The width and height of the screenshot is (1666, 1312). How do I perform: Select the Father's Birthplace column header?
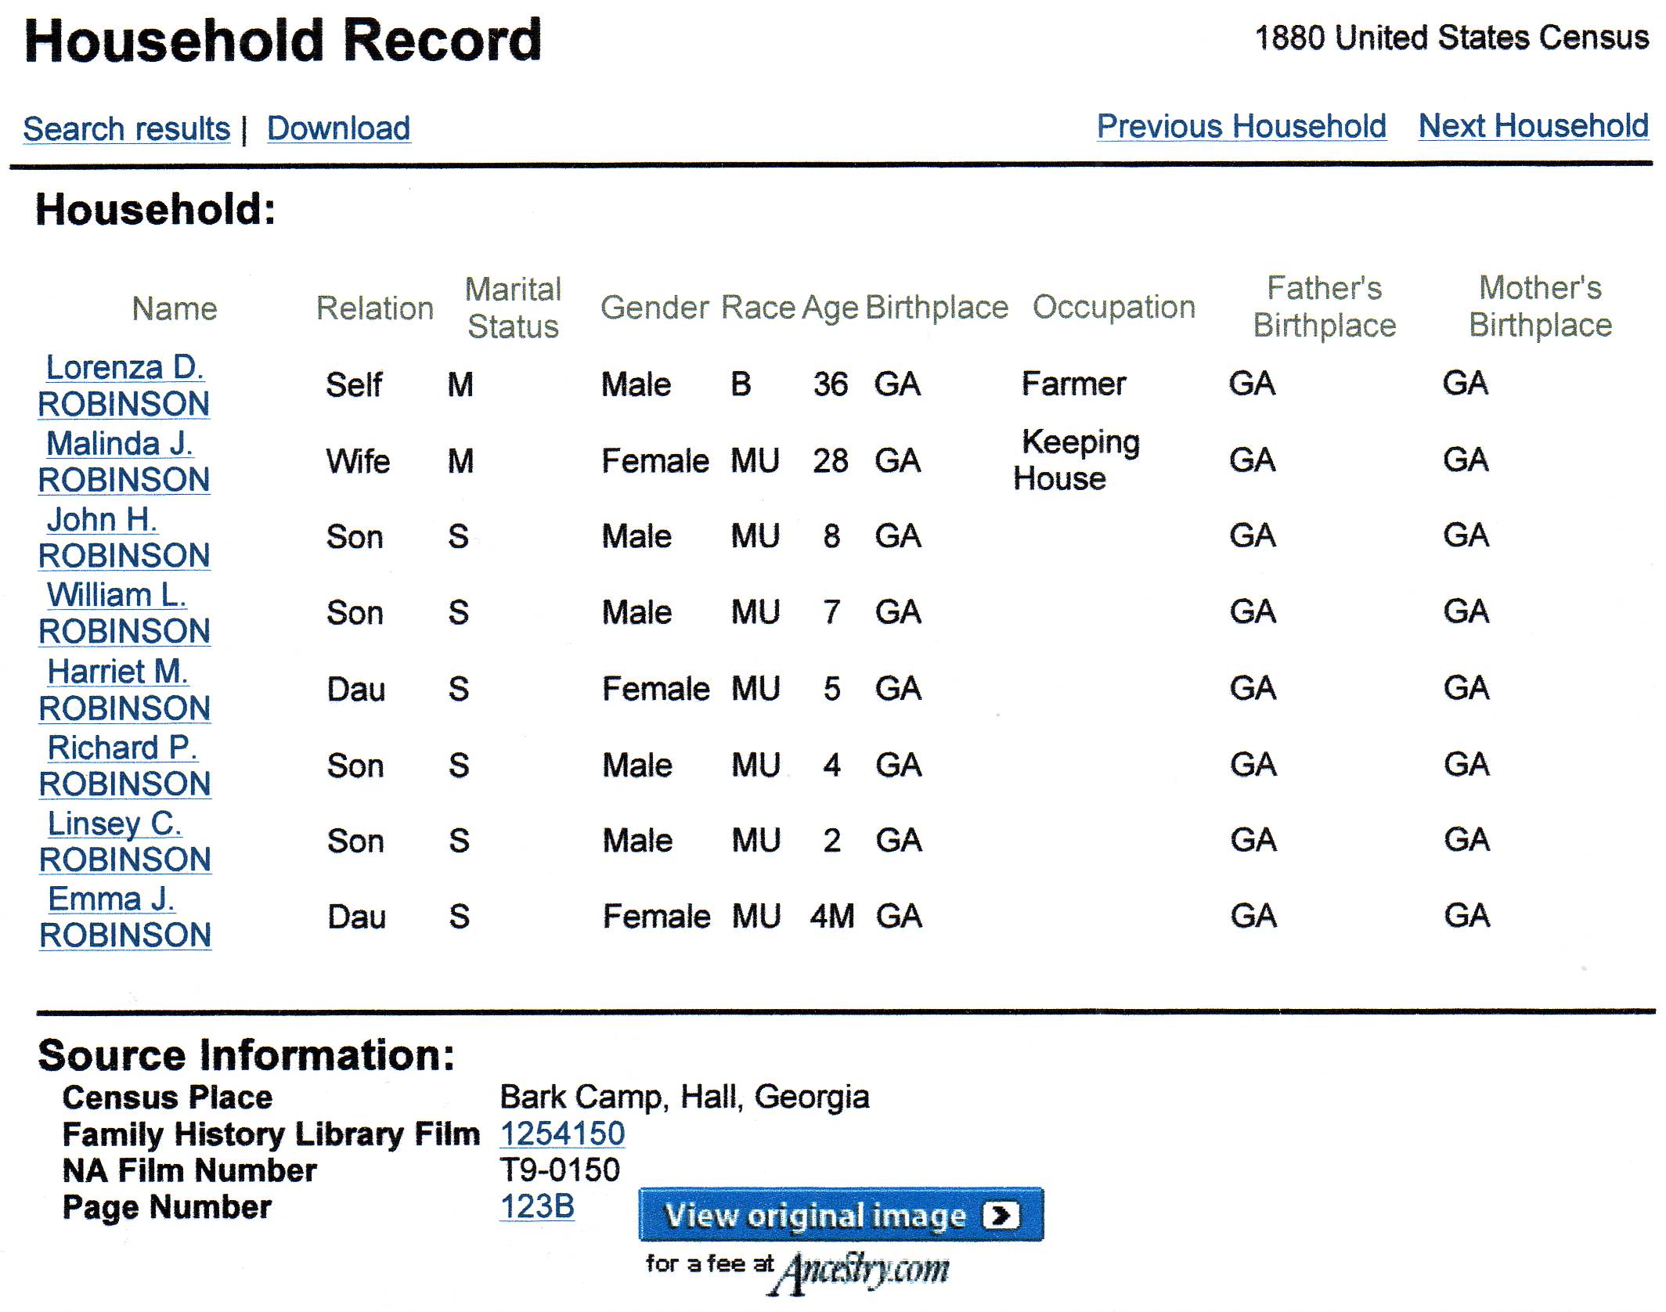point(1325,306)
